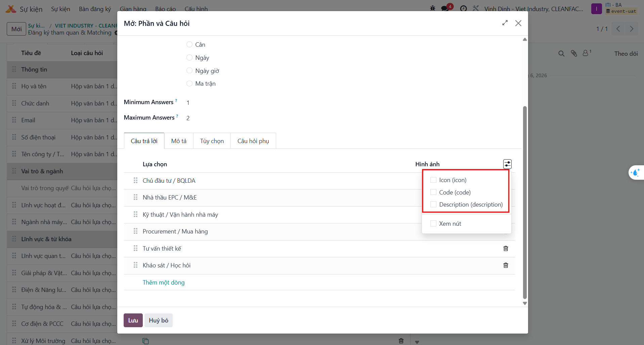Enable the Description (description) column checkbox
Image resolution: width=644 pixels, height=345 pixels.
click(x=433, y=204)
